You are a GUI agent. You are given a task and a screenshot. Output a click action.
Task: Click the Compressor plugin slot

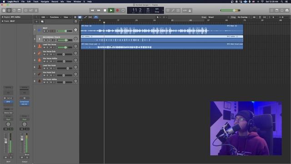[24, 102]
